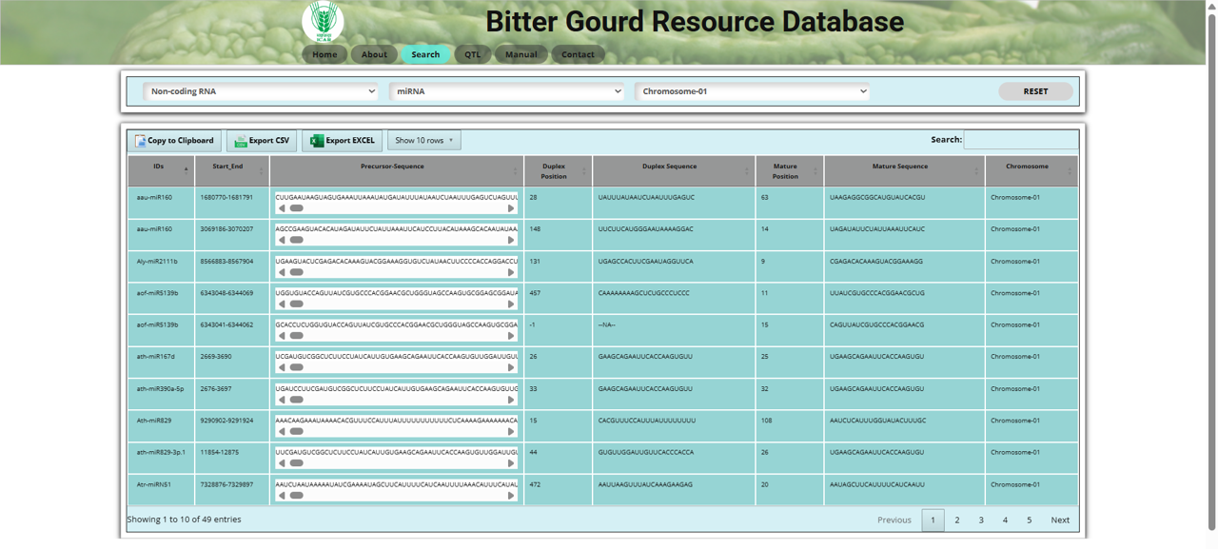Image resolution: width=1218 pixels, height=549 pixels.
Task: Go to the QTL menu tab
Action: 473,54
